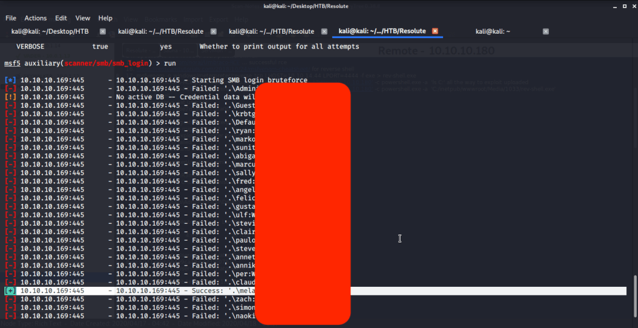Image resolution: width=638 pixels, height=328 pixels.
Task: Close the ~/Desktop/HTB tab with its X icon
Action: (x=103, y=31)
